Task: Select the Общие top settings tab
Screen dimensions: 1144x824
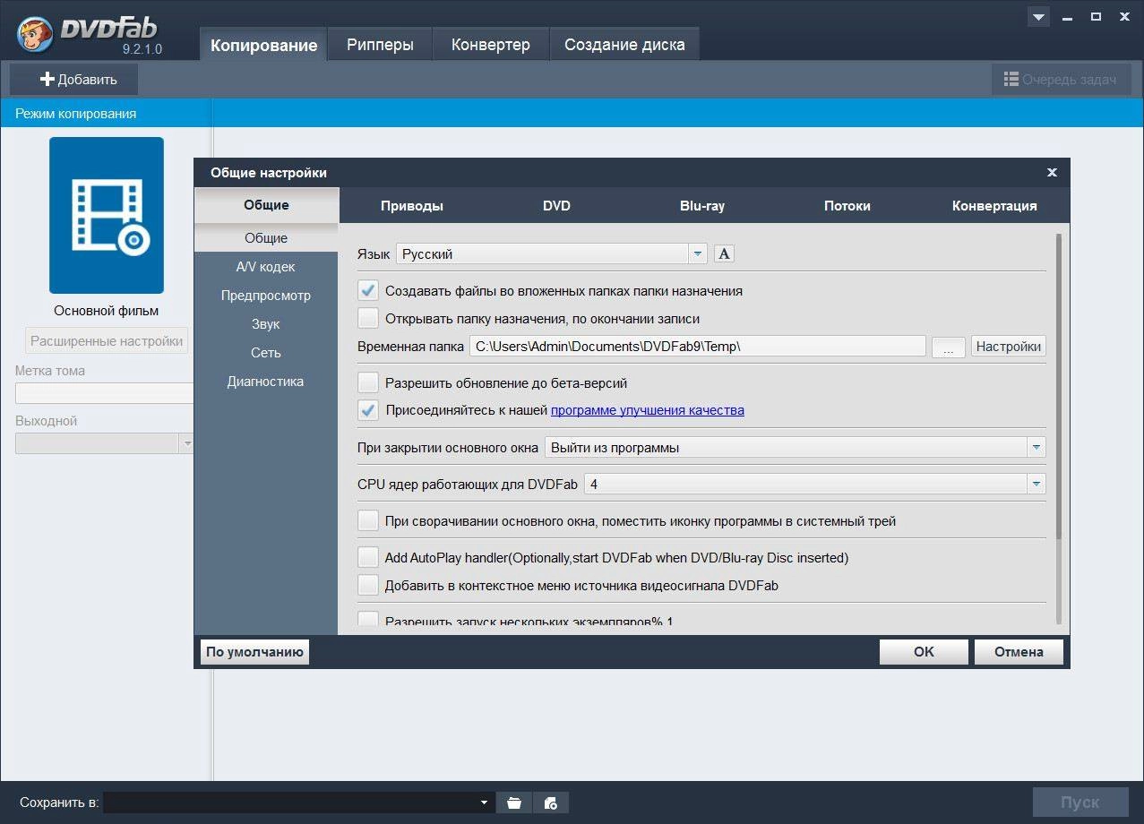Action: [267, 204]
